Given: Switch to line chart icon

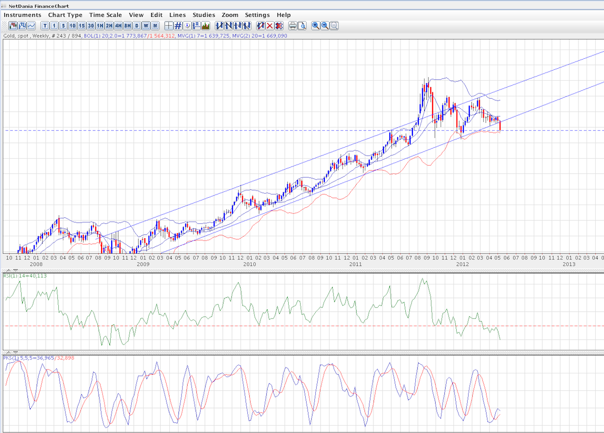Looking at the screenshot, I should click(31, 25).
